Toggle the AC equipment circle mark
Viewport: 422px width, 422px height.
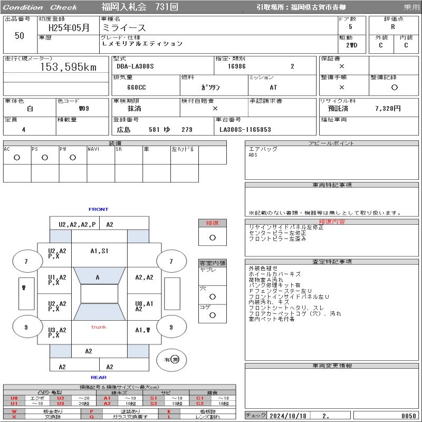coord(16,157)
